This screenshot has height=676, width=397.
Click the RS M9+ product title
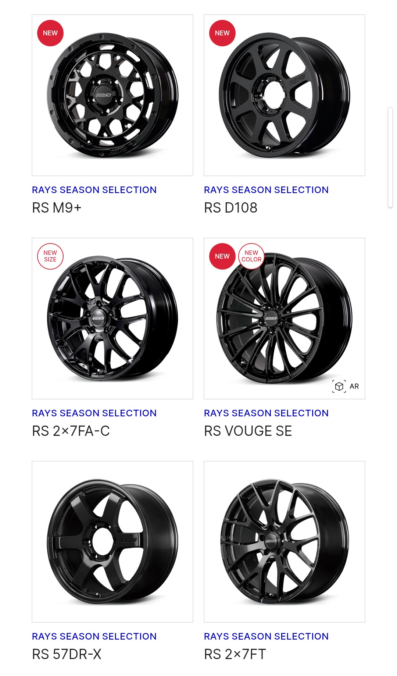coord(57,208)
